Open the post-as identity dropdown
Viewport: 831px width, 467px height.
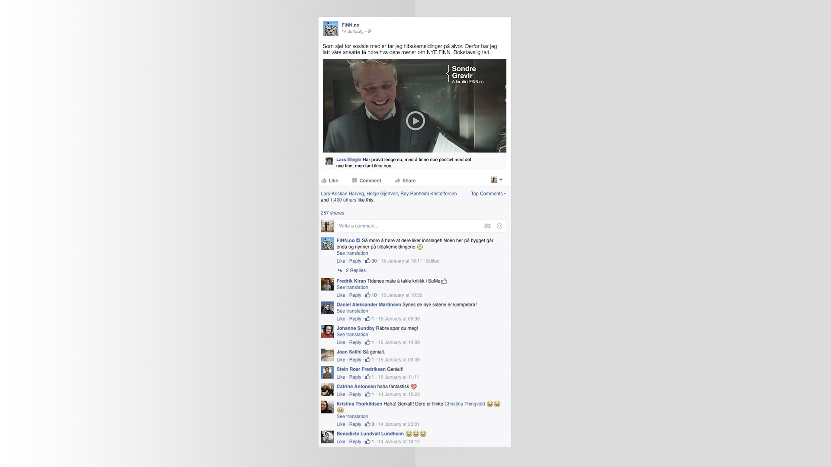pos(497,180)
